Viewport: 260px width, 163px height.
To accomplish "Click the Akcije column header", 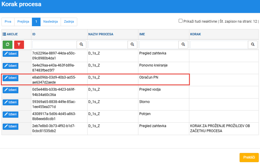I will coord(12,34).
